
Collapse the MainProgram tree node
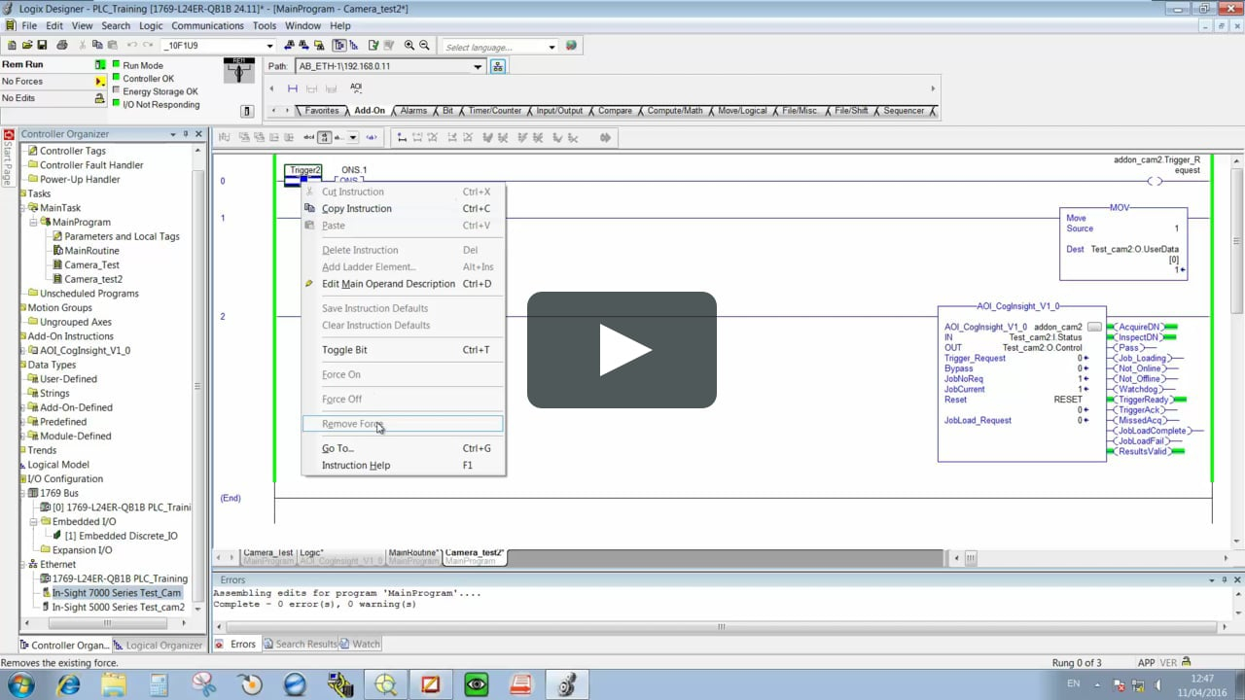[x=32, y=222]
